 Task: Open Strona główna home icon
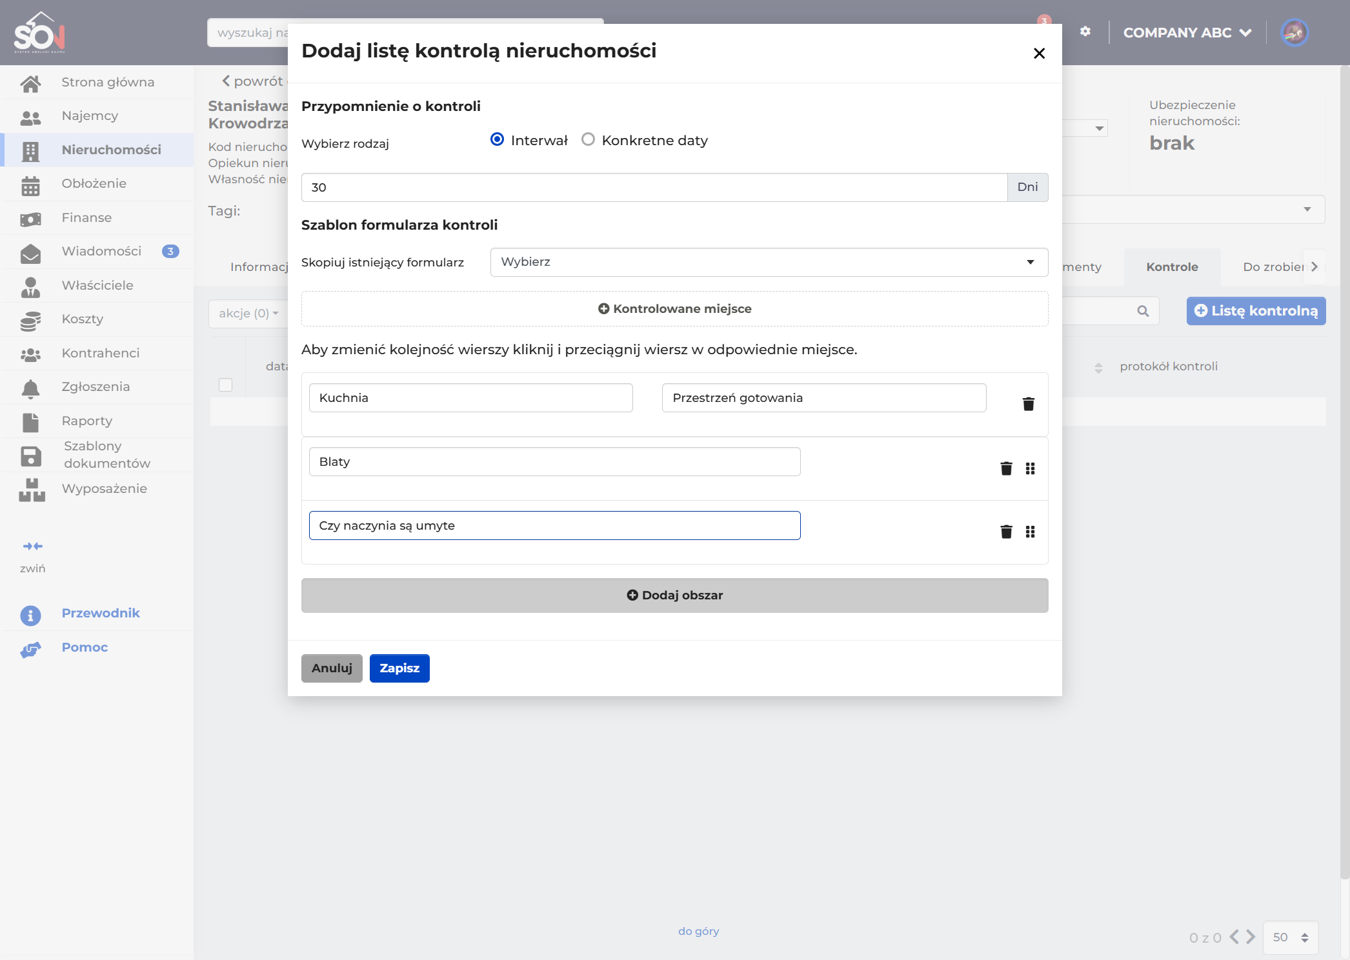30,83
